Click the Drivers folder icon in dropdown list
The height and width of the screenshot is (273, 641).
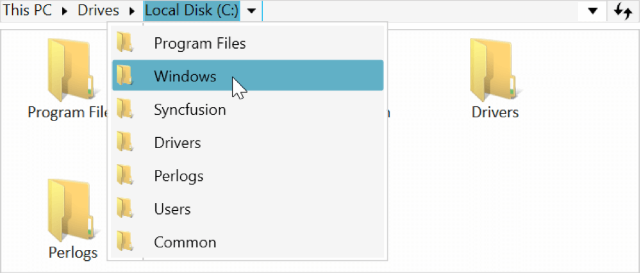pos(124,143)
